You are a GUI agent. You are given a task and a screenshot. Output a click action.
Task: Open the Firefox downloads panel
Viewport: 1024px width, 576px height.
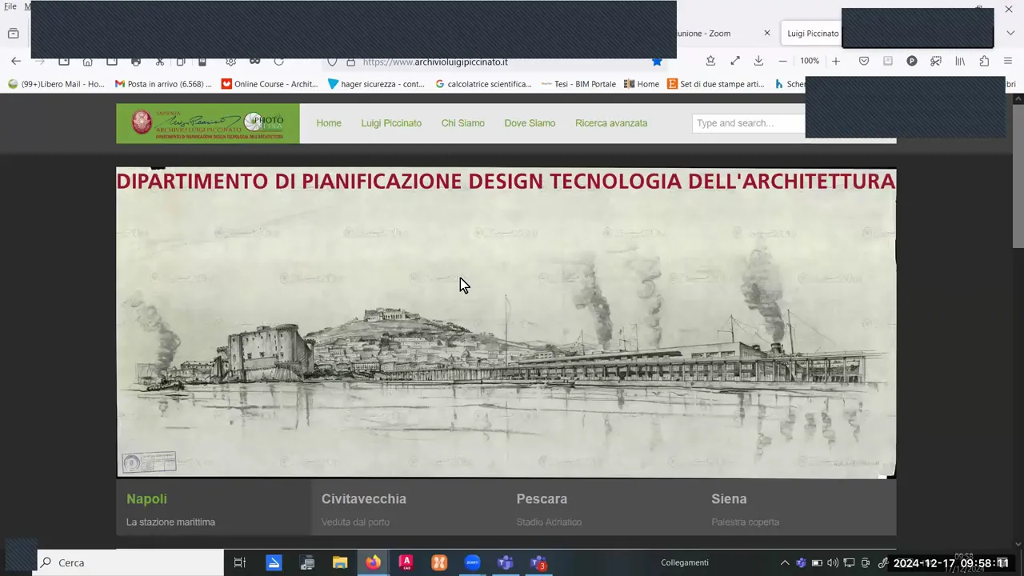click(758, 61)
